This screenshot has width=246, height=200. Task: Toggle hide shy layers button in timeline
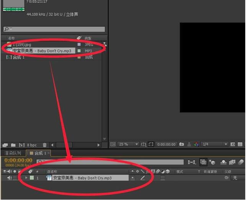click(x=223, y=162)
